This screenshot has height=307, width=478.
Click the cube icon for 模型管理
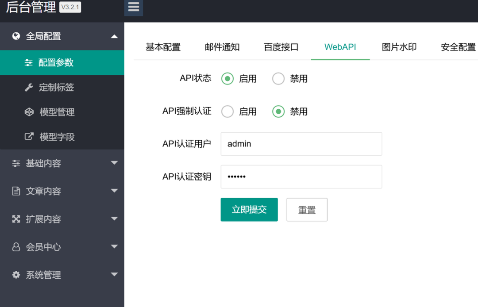(x=29, y=112)
